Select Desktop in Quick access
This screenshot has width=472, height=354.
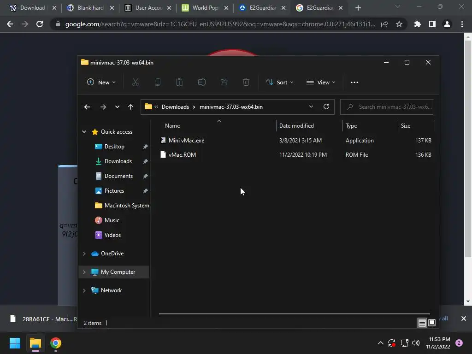pyautogui.click(x=114, y=147)
